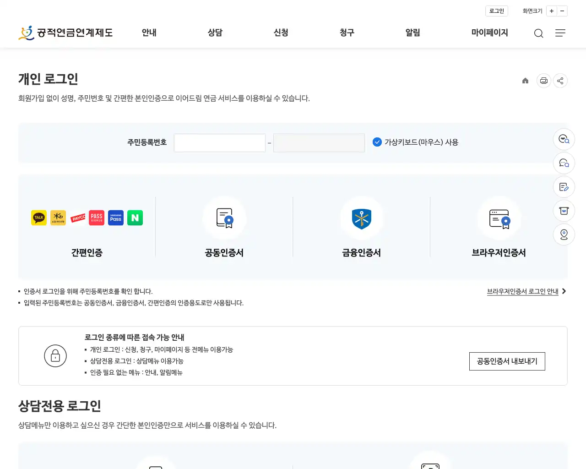
Task: Open the consultation chat quick-link icon
Action: pyautogui.click(x=564, y=163)
